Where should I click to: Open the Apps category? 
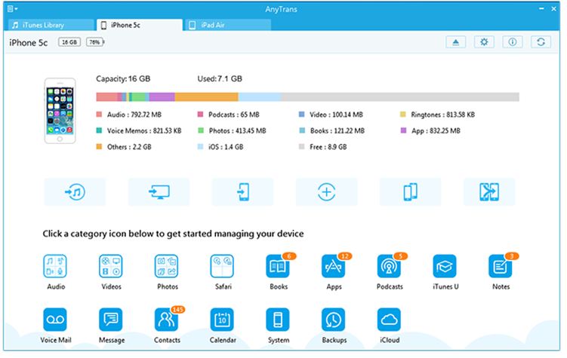coord(334,266)
